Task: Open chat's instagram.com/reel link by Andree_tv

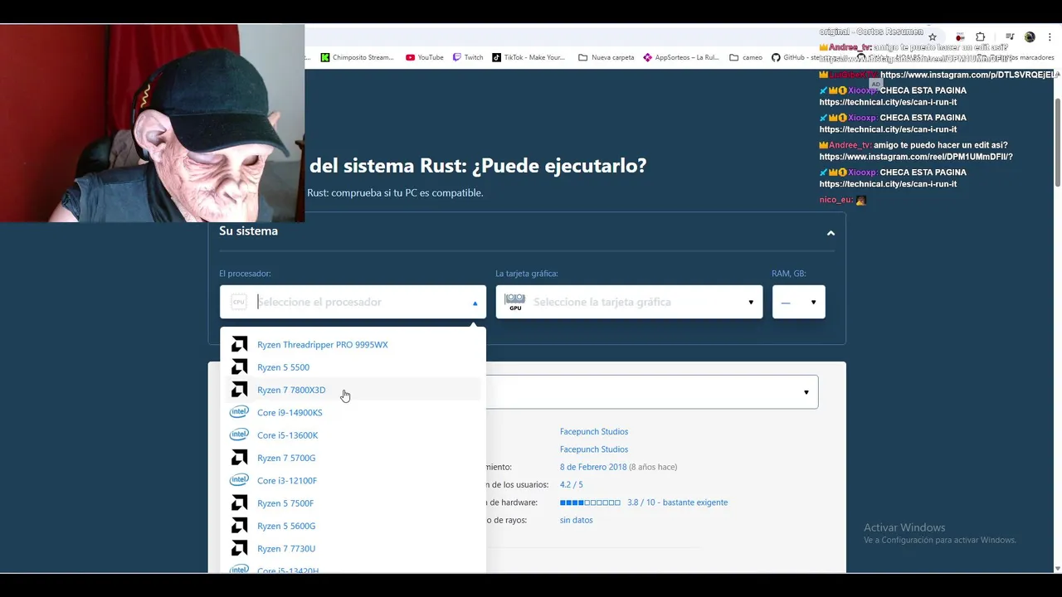Action: click(x=916, y=157)
